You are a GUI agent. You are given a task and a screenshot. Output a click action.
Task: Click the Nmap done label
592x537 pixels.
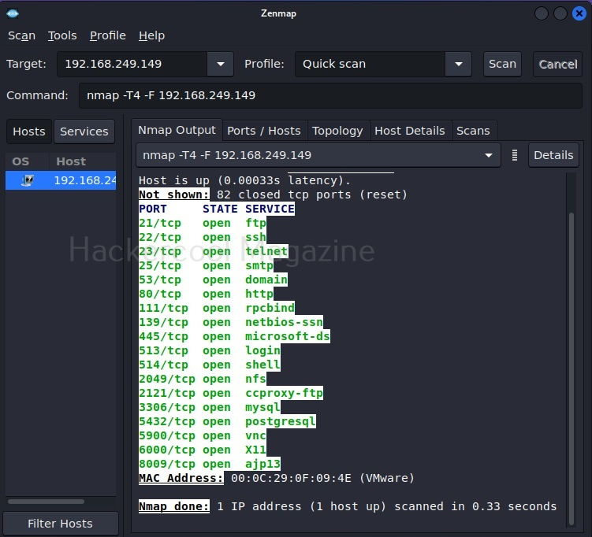[x=174, y=506]
